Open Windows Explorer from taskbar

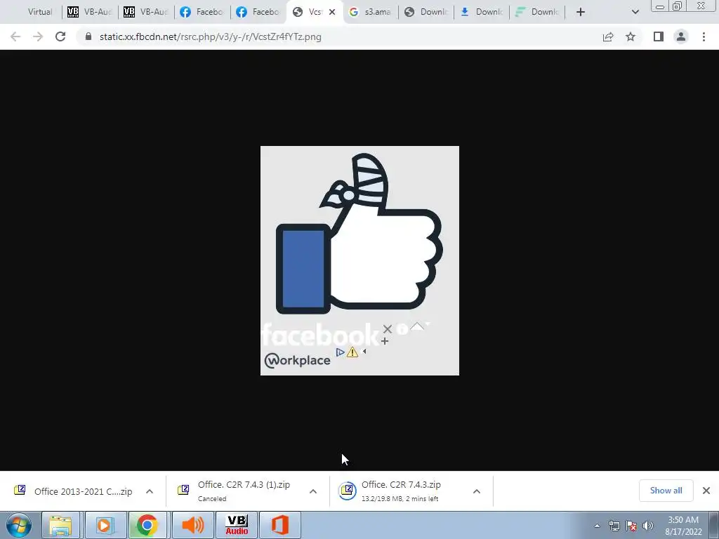coord(60,525)
